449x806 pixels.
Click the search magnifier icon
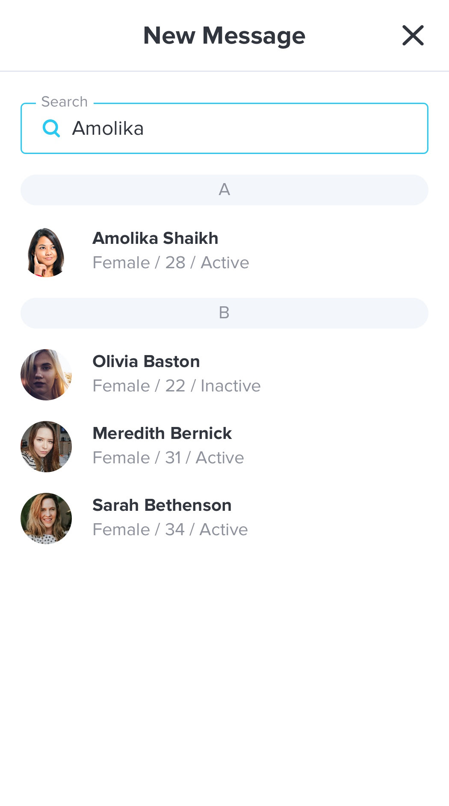[51, 128]
